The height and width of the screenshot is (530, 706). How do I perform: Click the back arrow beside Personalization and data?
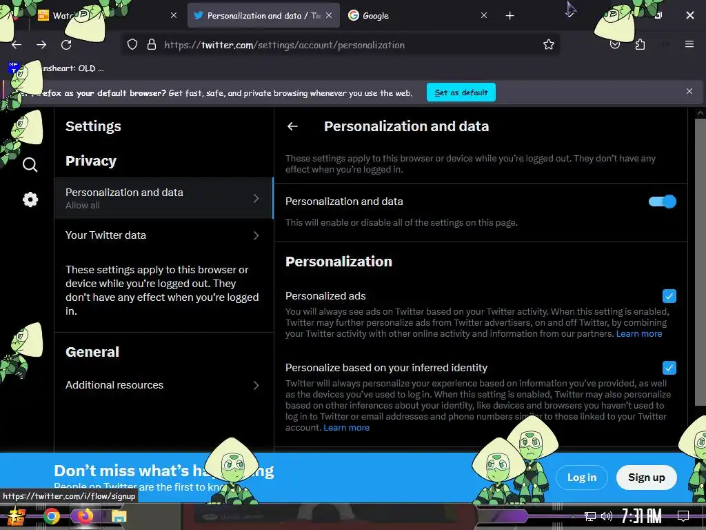(292, 127)
